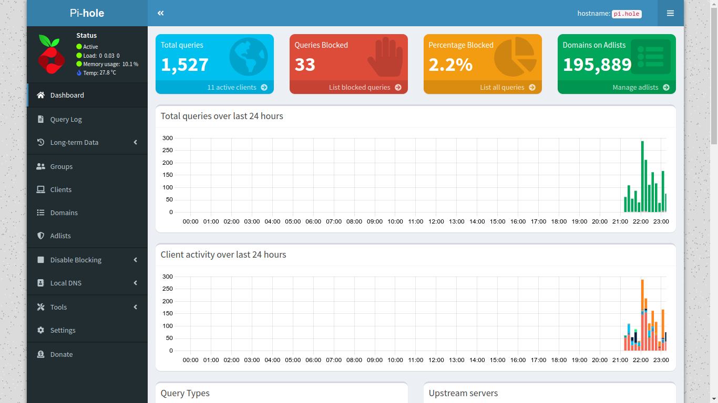
Task: Click the Settings gear icon
Action: [40, 330]
